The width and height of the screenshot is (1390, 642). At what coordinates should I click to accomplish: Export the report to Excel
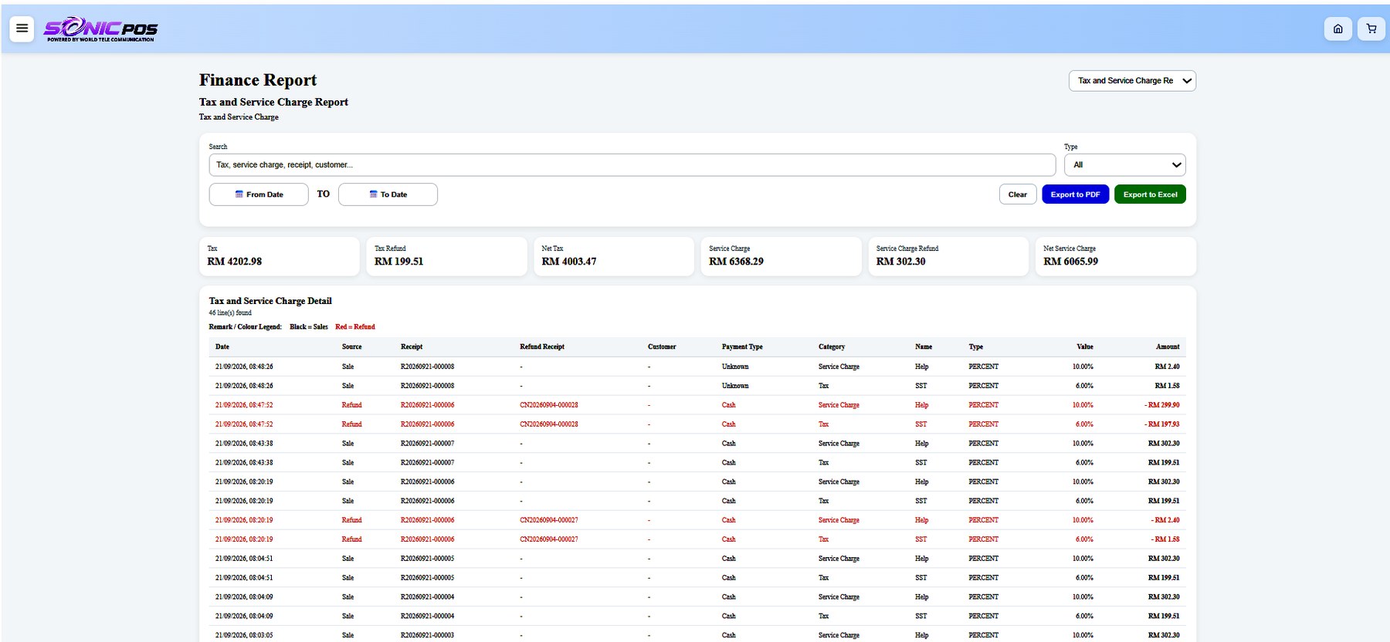[x=1150, y=194]
